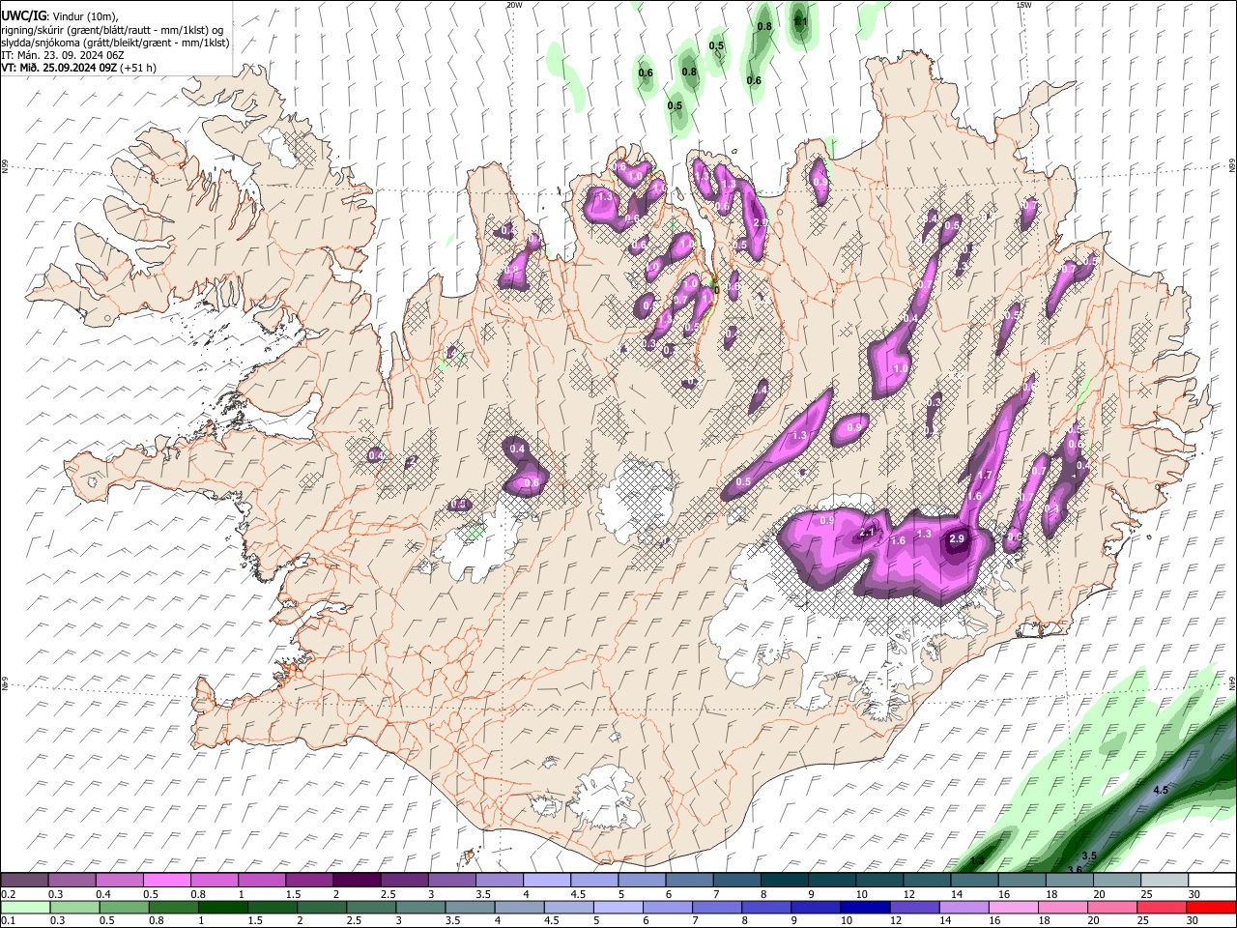Screen dimensions: 1237x928
Task: Click the 15W longitude label
Action: click(1023, 5)
